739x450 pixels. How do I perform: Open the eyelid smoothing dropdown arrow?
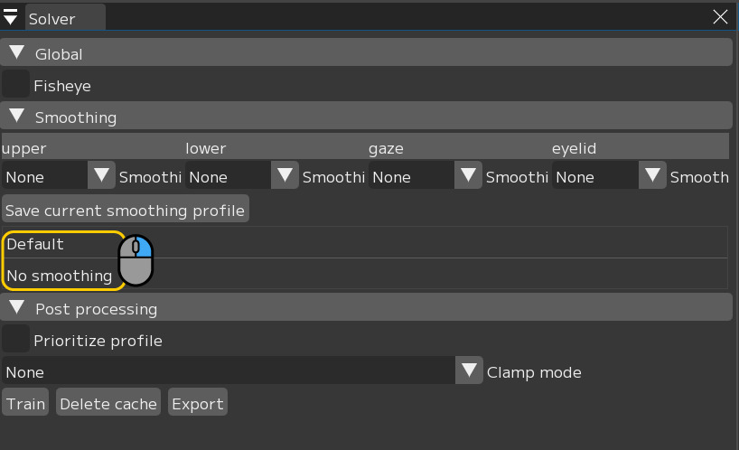(x=652, y=175)
